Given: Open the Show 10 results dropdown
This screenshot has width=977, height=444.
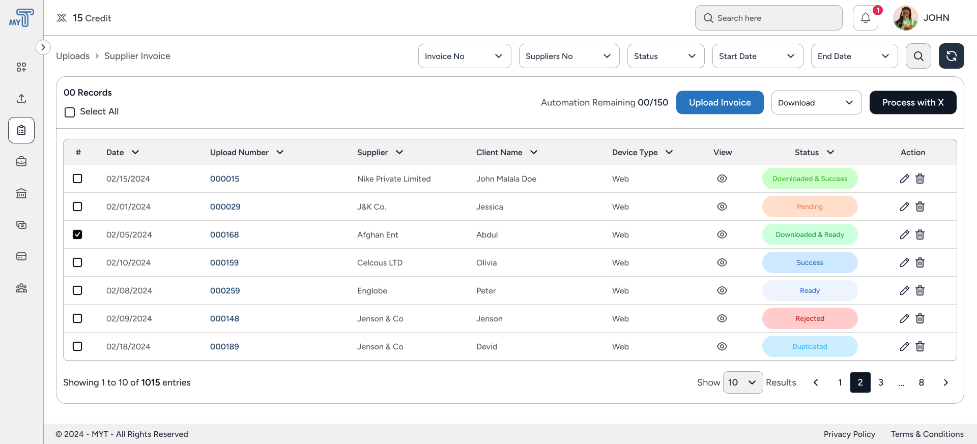Looking at the screenshot, I should pos(742,382).
